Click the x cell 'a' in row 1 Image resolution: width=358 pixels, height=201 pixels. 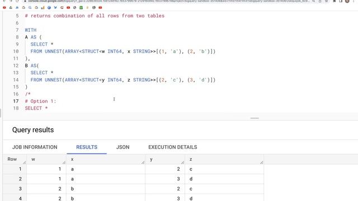[x=72, y=169]
